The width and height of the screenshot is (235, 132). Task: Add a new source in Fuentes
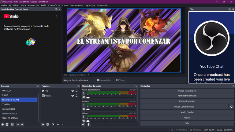pos(43,124)
